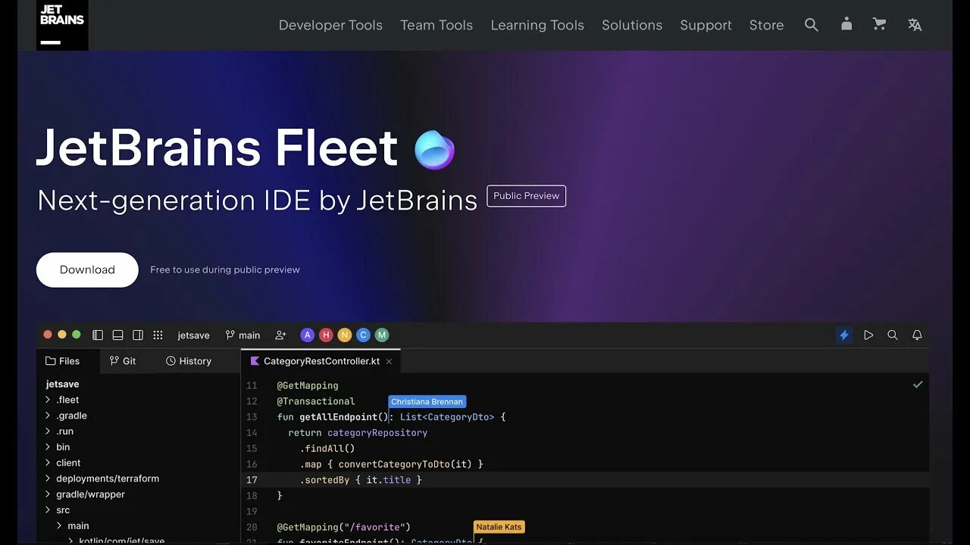
Task: Switch to the History tab
Action: coord(189,361)
